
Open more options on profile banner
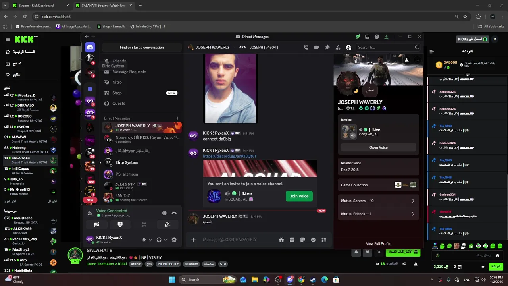pos(417,60)
